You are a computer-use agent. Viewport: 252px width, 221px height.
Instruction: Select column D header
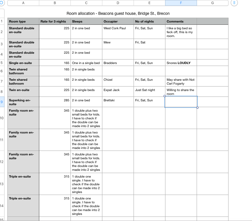[x=118, y=3]
